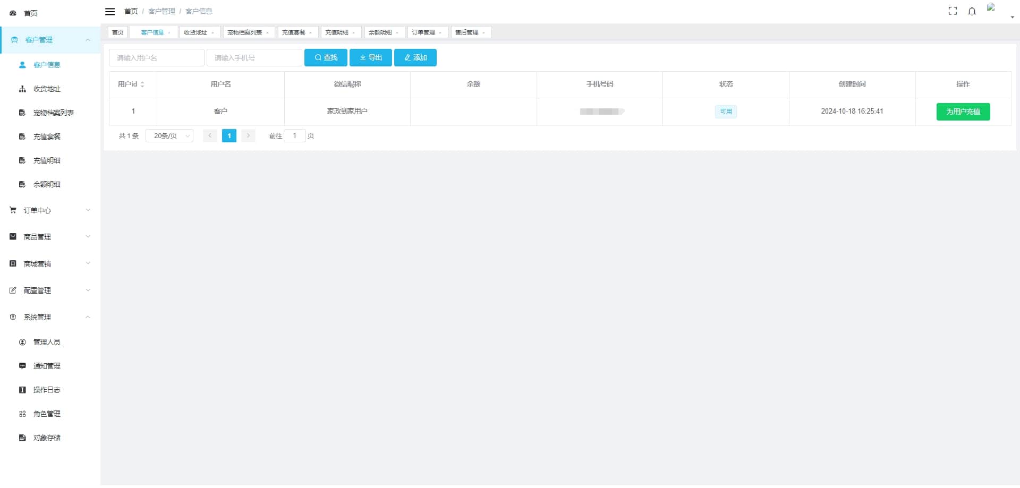The width and height of the screenshot is (1020, 488).
Task: Click the grid icon beside 角色管理
Action: point(22,414)
